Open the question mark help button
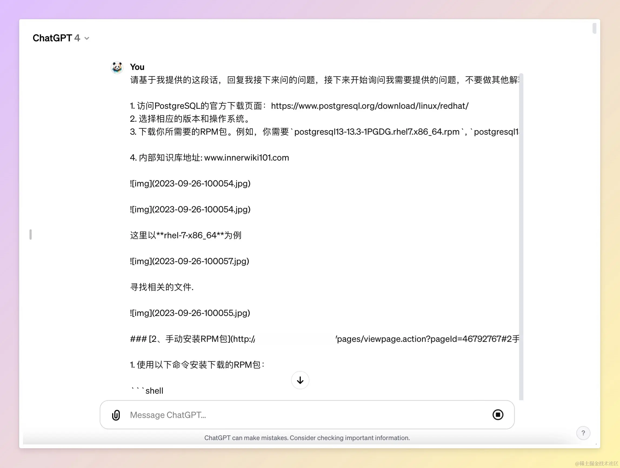The width and height of the screenshot is (620, 468). 583,433
